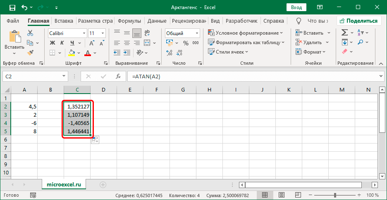This screenshot has width=387, height=200.
Task: Click the Insert Function fx icon
Action: (x=118, y=76)
